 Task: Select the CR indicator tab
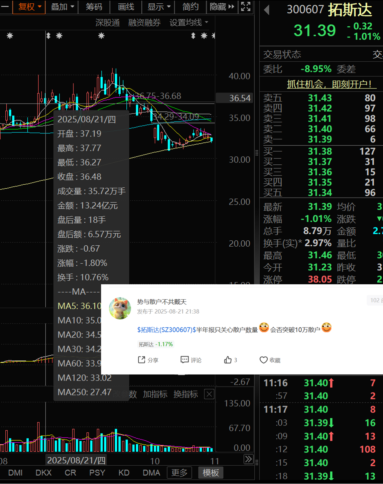[x=70, y=473]
